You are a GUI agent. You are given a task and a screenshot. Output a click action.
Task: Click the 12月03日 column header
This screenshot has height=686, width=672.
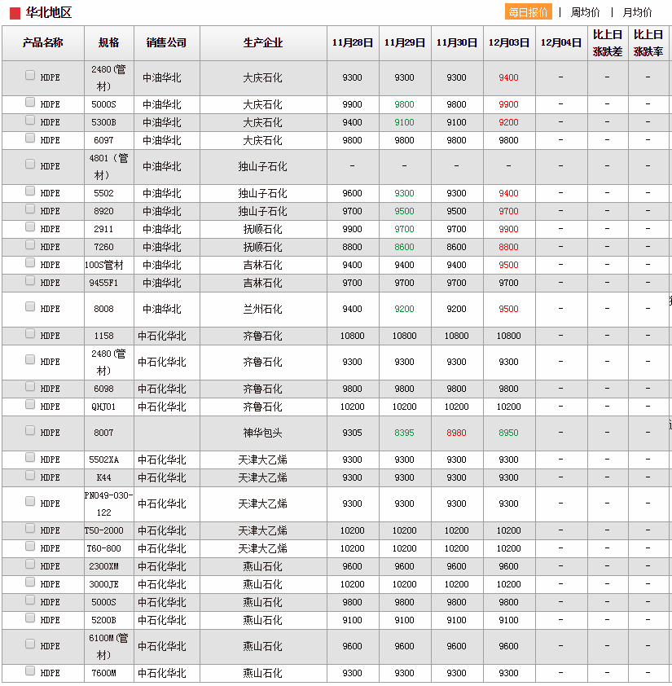tap(509, 43)
